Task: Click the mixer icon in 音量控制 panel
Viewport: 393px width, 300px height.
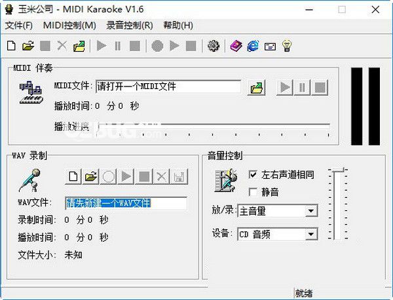Action: tap(226, 180)
